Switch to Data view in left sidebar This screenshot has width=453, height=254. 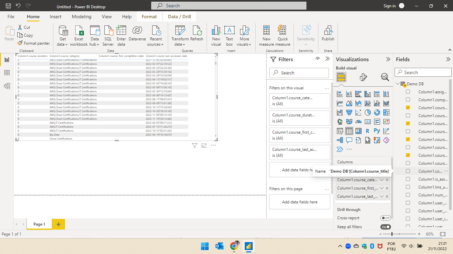tap(7, 73)
